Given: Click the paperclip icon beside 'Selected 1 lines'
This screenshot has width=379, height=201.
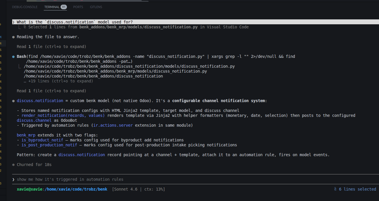Looking at the screenshot, I should tap(25, 27).
